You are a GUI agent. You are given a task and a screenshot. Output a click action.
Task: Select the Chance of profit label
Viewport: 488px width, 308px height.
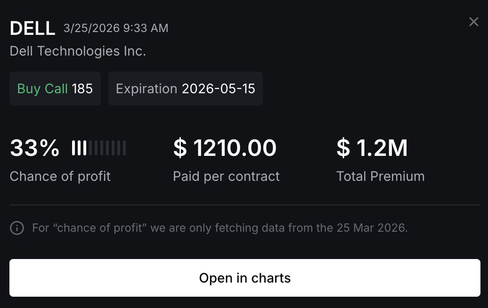pos(60,177)
